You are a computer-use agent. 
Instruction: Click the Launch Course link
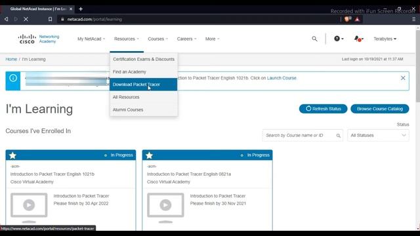(x=282, y=78)
